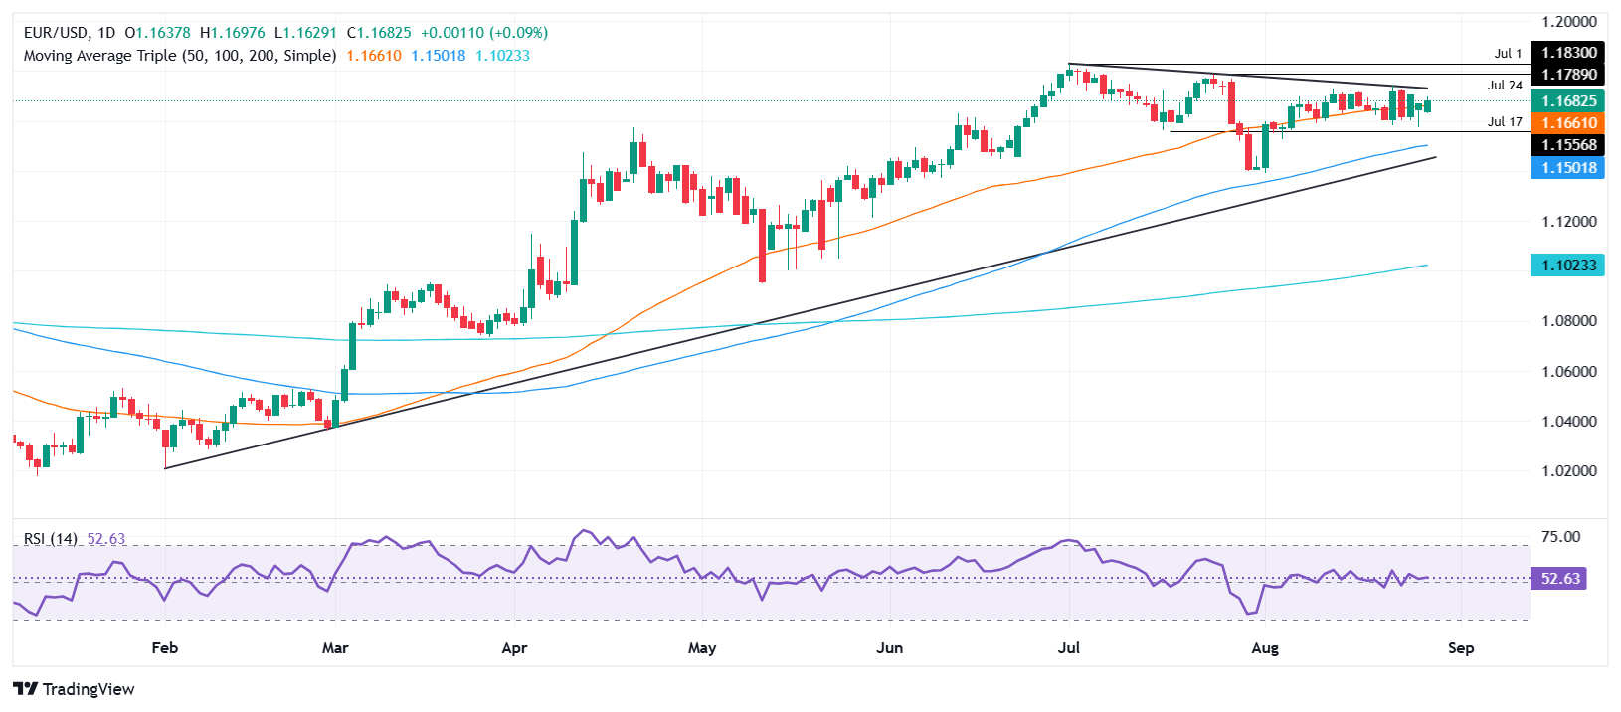Click the black 1.17890 price level tag
1621x712 pixels.
click(1568, 75)
